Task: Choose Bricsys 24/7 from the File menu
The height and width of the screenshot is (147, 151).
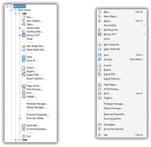Action: point(122,34)
